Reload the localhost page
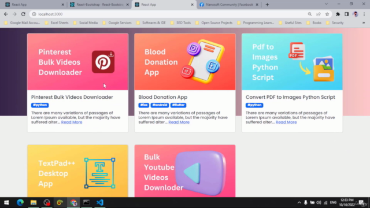This screenshot has width=370, height=208. point(23,14)
